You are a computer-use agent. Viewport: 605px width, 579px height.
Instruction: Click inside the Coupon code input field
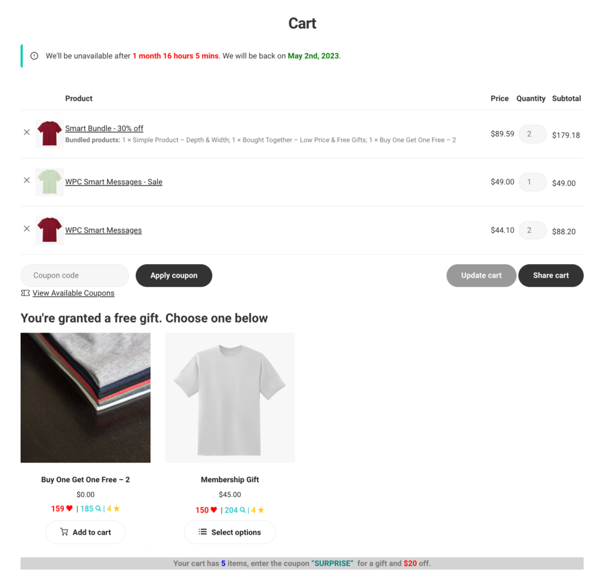(x=74, y=275)
